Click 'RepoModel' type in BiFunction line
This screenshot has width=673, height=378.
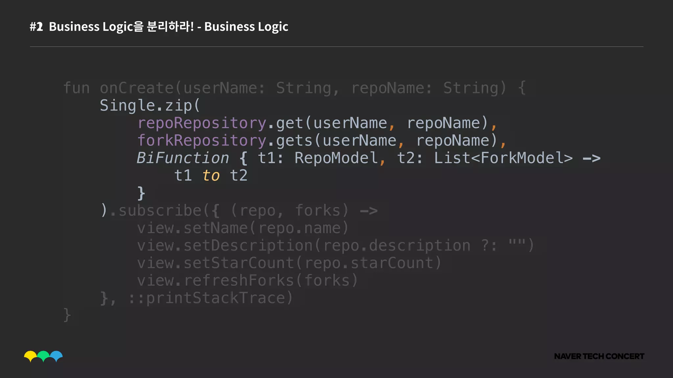click(336, 158)
